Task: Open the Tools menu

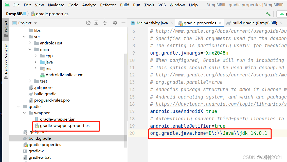Action: [x=149, y=5]
